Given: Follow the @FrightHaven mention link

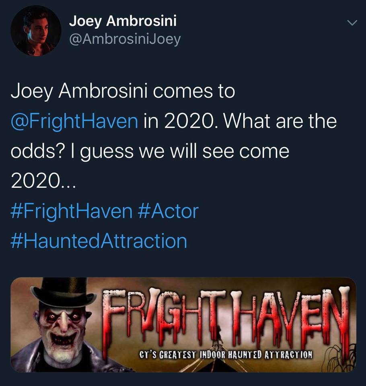Looking at the screenshot, I should [x=74, y=121].
